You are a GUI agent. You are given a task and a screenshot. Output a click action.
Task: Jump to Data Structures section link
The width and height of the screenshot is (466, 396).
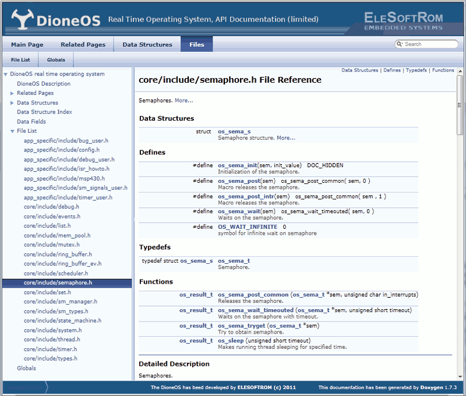(x=359, y=70)
